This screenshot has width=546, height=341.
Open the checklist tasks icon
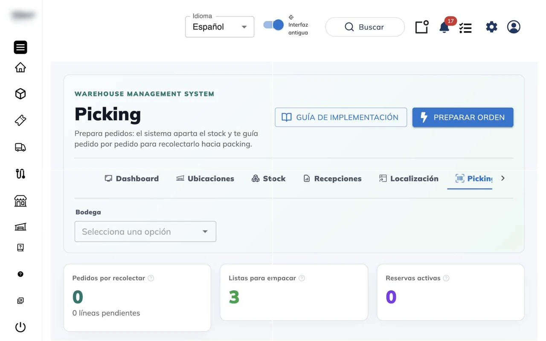point(465,28)
